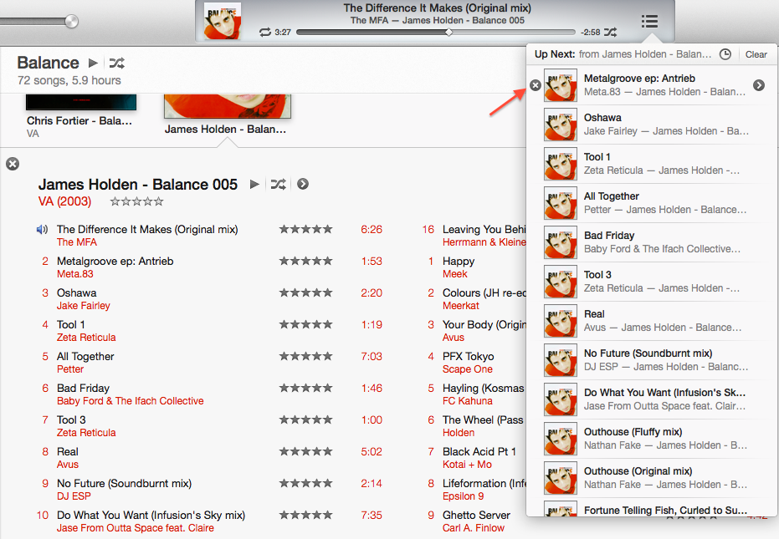The width and height of the screenshot is (779, 539).
Task: Select Real artwork in the Up Next list
Action: [x=561, y=321]
